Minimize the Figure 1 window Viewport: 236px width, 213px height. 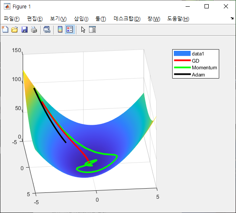pyautogui.click(x=188, y=6)
